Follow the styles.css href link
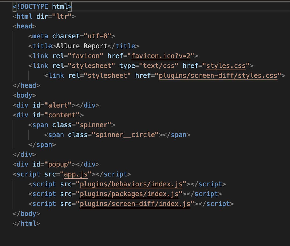 point(226,66)
